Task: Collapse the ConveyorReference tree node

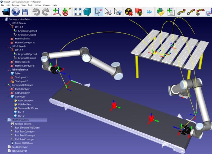Action: click(x=6, y=85)
